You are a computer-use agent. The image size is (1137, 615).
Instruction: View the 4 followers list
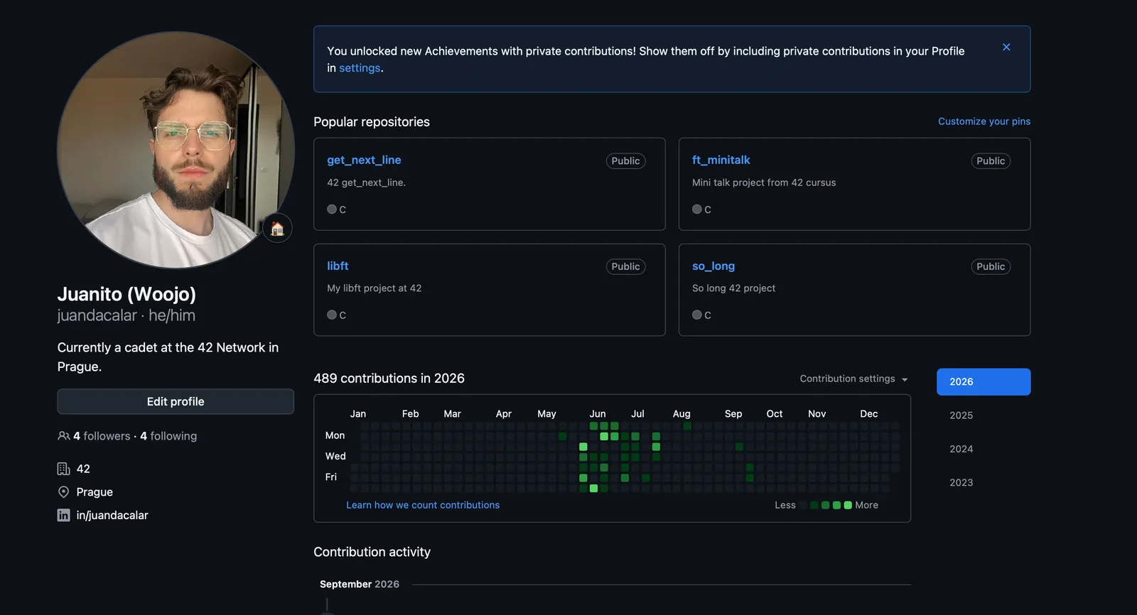[102, 436]
